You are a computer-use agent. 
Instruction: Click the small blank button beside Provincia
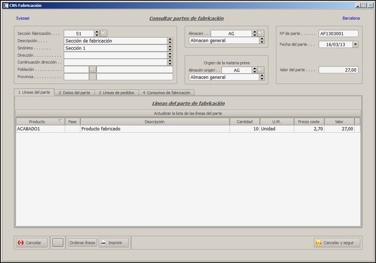(93, 77)
